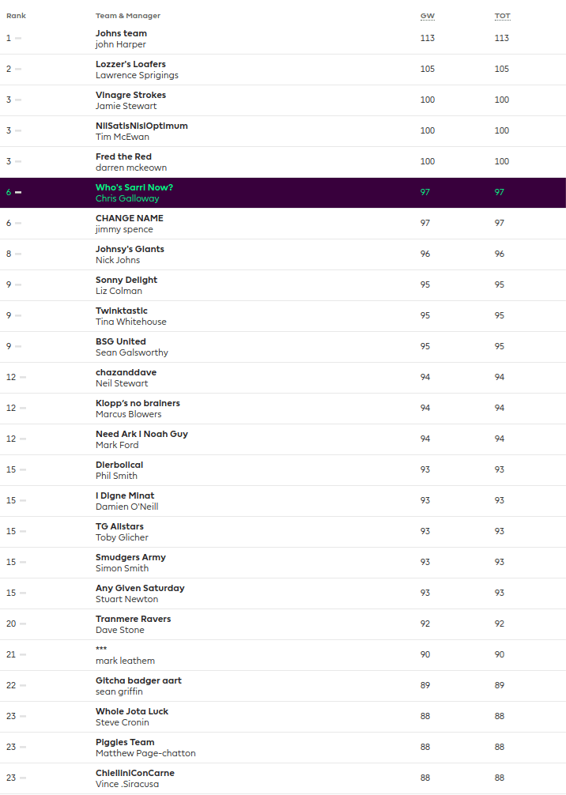
Task: Click the rank icon beside Tranmere Ravers
Action: pos(23,624)
